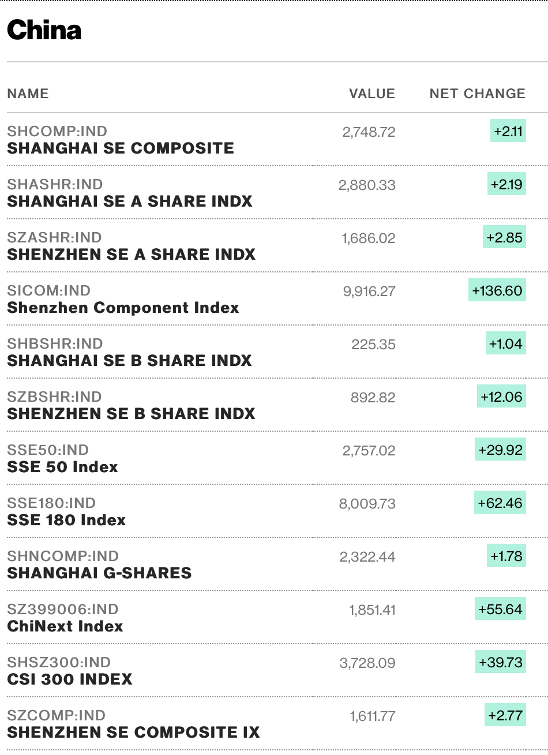Open SHENZHEN SE COMPOSITE IX link
This screenshot has width=548, height=755.
click(x=133, y=732)
